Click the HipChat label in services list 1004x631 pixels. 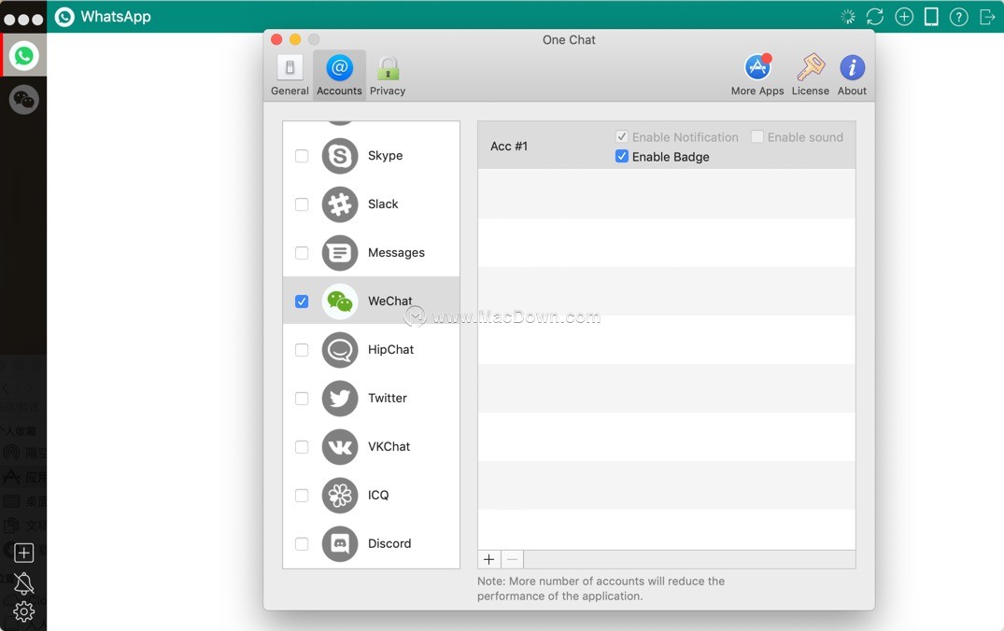click(390, 350)
